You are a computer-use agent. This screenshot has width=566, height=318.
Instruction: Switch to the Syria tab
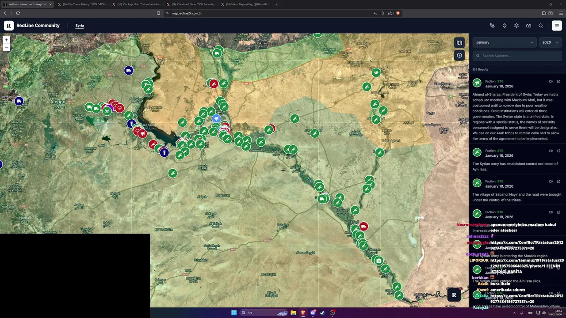[x=80, y=26]
